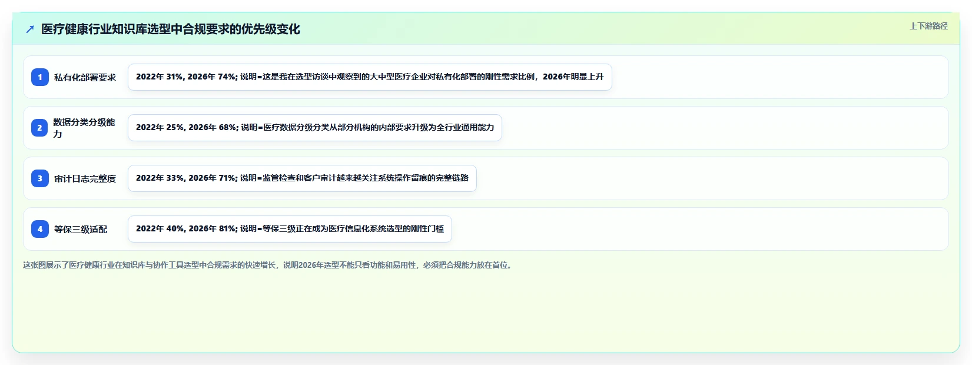
Task: Select the number 2 badge for 数据分类分级能力
Action: 40,128
